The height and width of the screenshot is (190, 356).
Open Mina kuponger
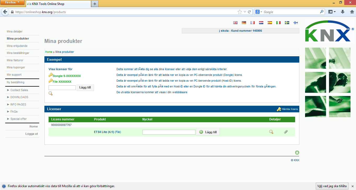tap(16, 67)
